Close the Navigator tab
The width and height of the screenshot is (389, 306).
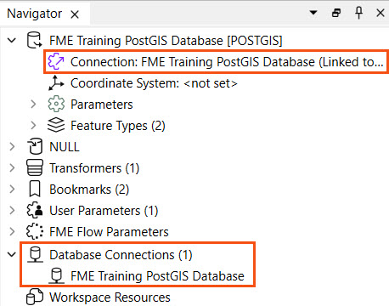click(x=75, y=14)
